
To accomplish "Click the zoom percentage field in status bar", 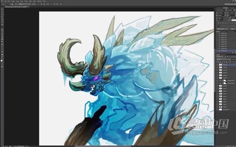I will point(6,146).
